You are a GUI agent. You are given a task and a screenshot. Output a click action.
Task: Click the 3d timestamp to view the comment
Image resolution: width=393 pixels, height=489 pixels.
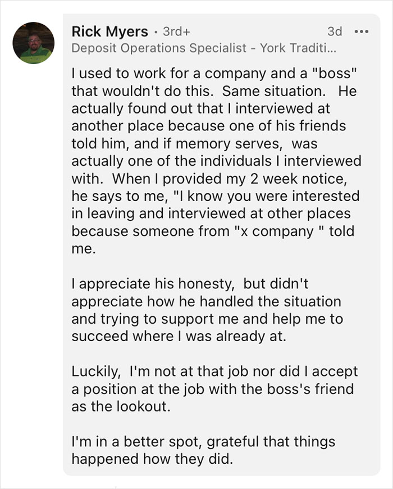coord(335,32)
